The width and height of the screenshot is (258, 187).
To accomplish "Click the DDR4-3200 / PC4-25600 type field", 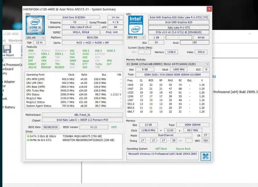I will coord(172,75).
